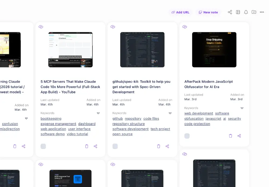Click the obfuscation keyword
Screen dimensions: 269x187
click(x=194, y=118)
